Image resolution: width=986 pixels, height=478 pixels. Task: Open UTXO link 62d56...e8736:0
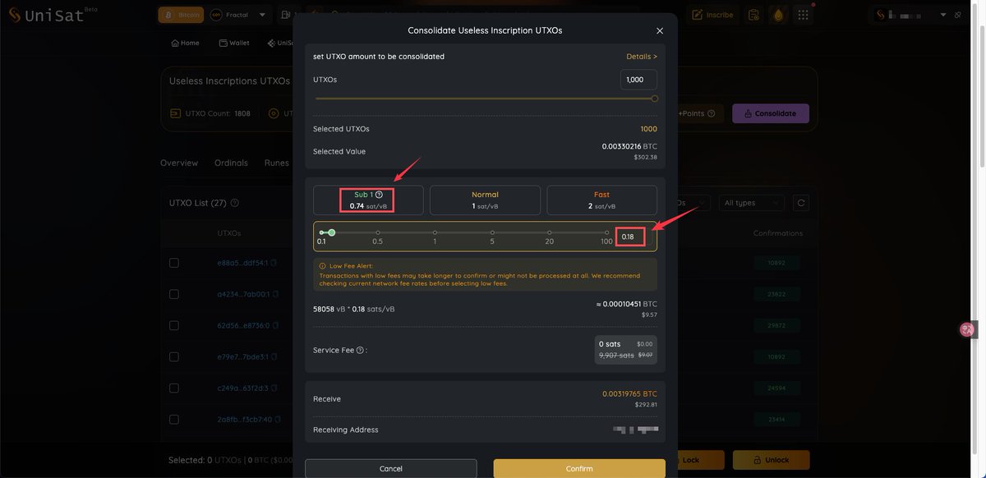point(243,325)
